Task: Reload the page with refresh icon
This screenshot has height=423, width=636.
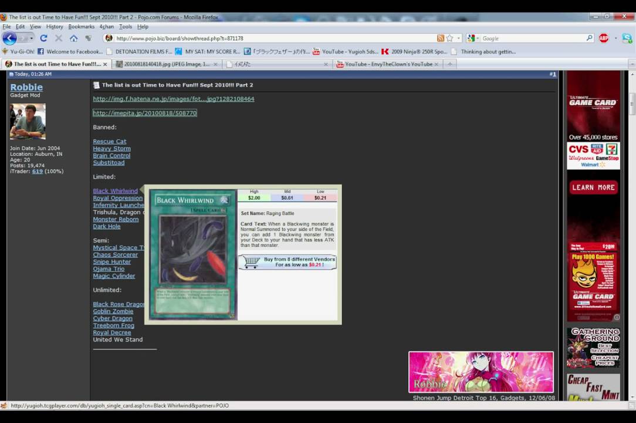Action: pyautogui.click(x=44, y=38)
